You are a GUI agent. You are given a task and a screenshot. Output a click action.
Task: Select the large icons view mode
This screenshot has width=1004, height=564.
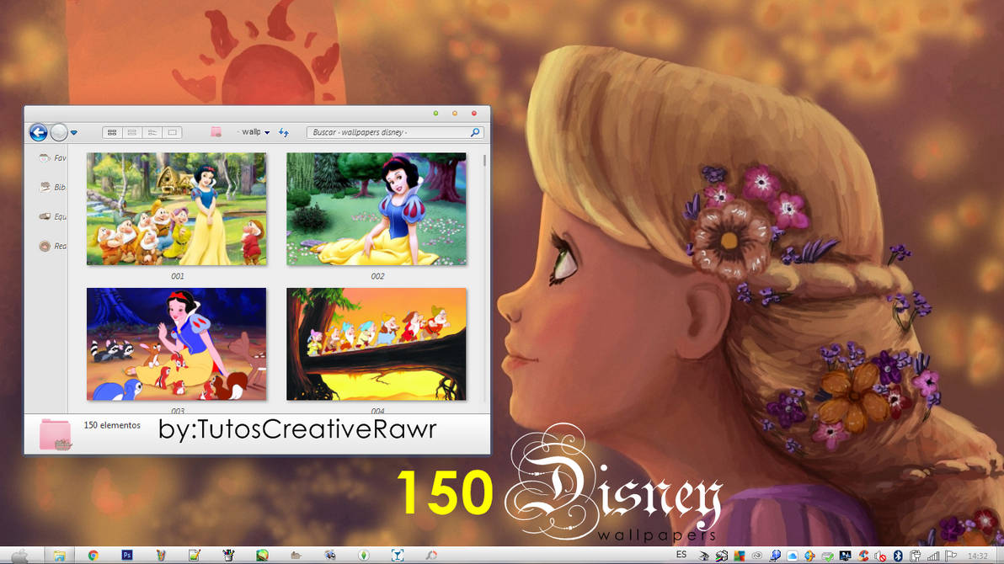[x=112, y=132]
